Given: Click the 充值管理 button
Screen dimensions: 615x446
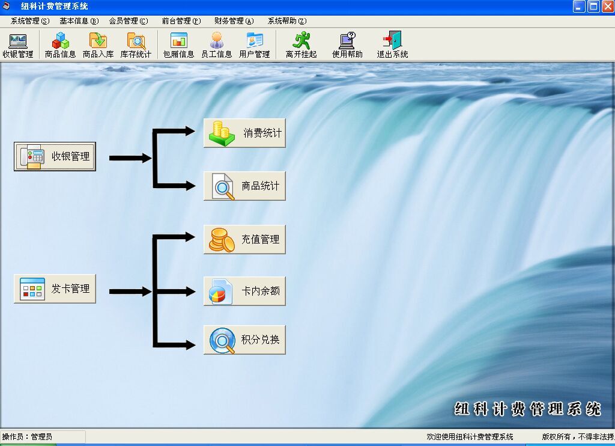Looking at the screenshot, I should pyautogui.click(x=244, y=239).
